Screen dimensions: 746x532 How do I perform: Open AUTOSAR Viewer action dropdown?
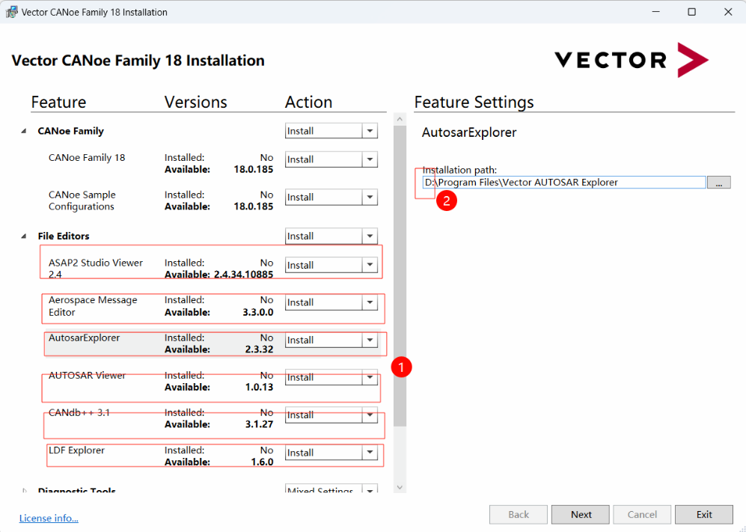coord(370,377)
